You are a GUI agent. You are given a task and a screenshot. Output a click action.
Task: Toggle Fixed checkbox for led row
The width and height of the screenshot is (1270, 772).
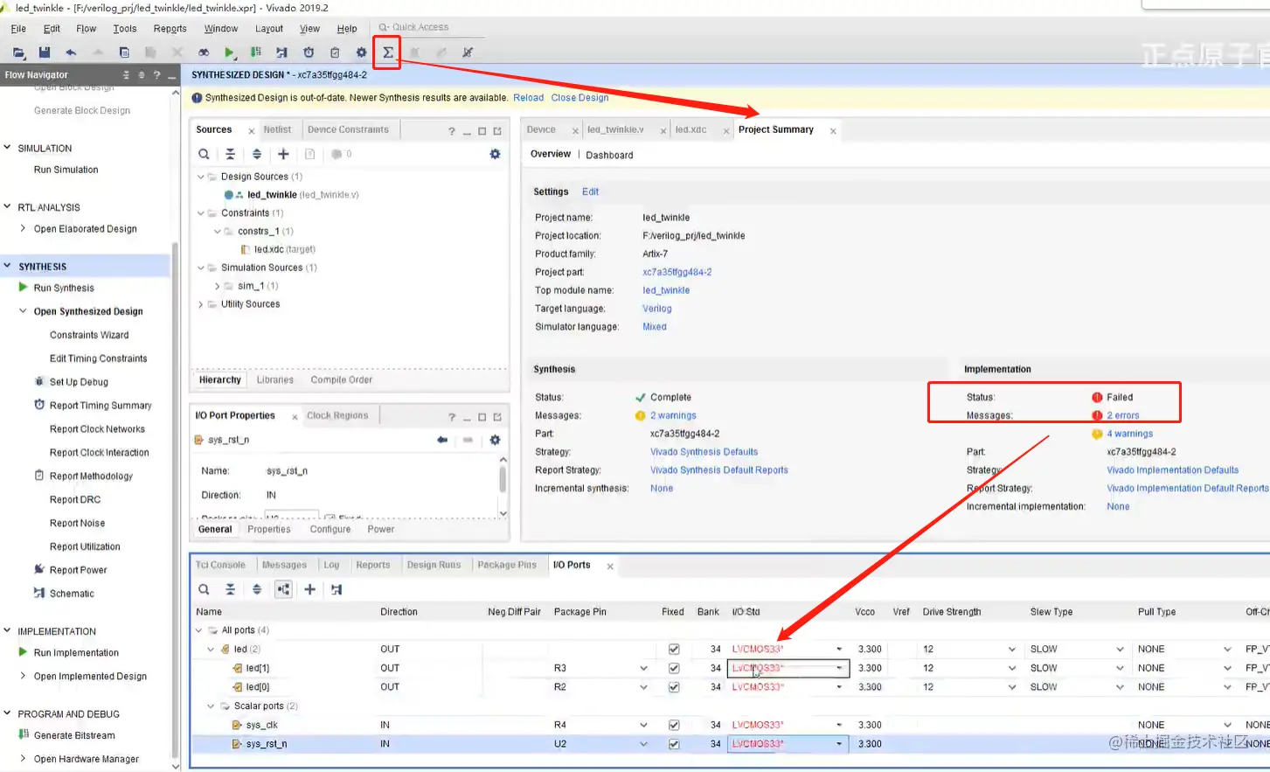pyautogui.click(x=674, y=650)
